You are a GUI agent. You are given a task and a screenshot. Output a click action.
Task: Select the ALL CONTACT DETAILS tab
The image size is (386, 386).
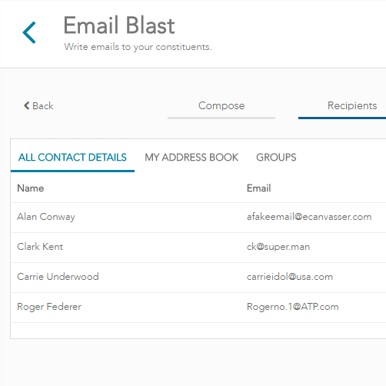click(x=72, y=158)
